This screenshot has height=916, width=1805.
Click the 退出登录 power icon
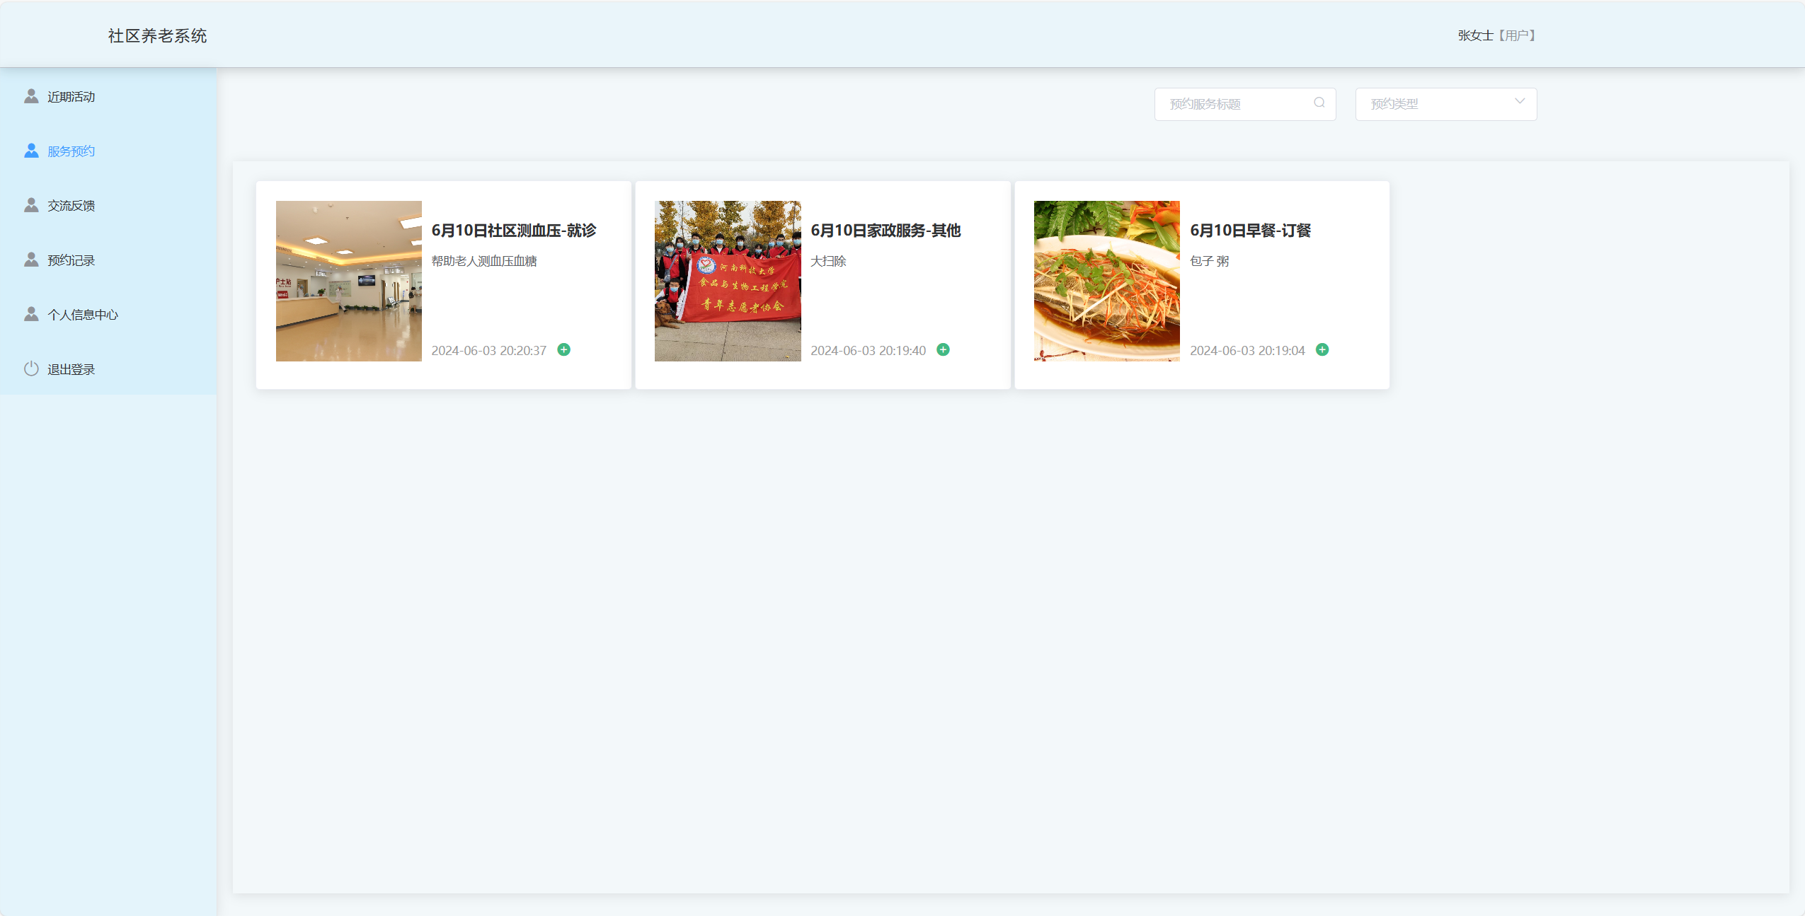[30, 368]
